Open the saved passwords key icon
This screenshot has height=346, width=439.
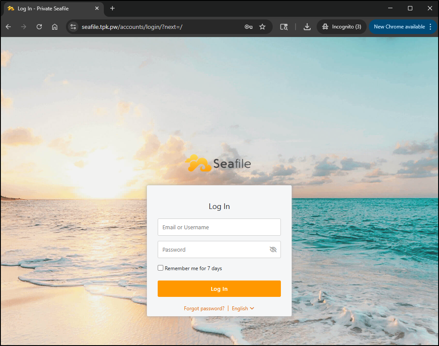pos(248,27)
